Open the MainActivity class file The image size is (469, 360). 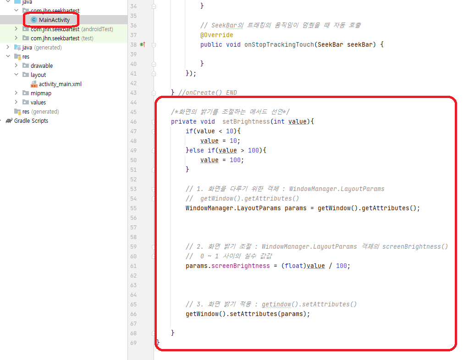tap(54, 20)
